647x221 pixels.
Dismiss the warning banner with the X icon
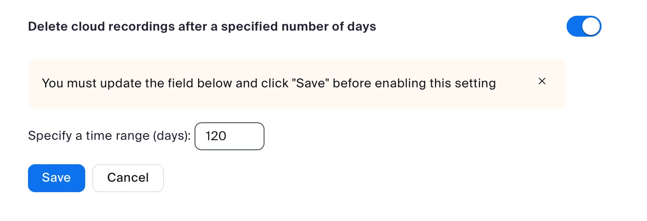[542, 81]
